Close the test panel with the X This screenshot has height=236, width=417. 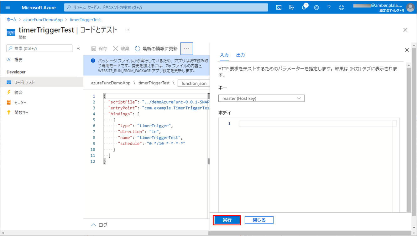coord(407,50)
